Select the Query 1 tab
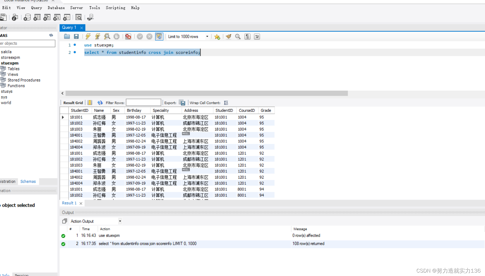Viewport: 485px width, 276px height. (x=69, y=27)
